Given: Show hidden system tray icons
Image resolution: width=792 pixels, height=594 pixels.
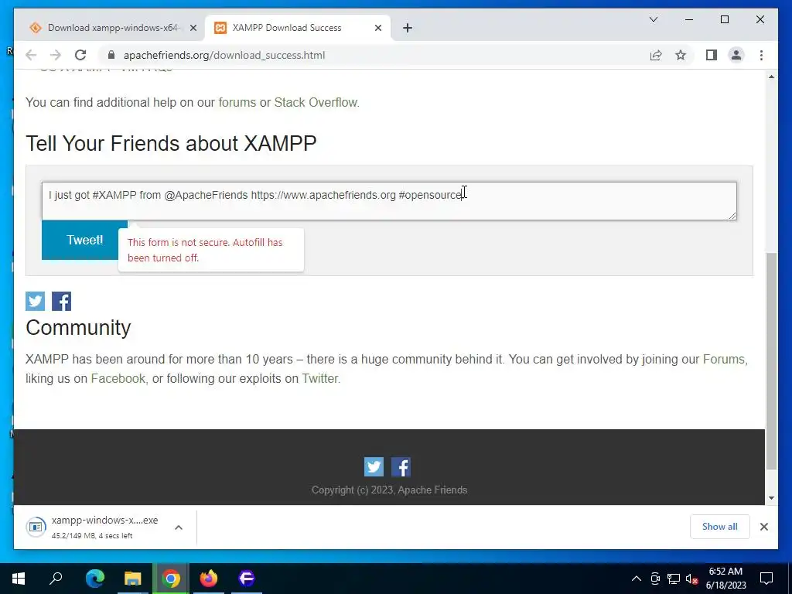Looking at the screenshot, I should click(637, 579).
